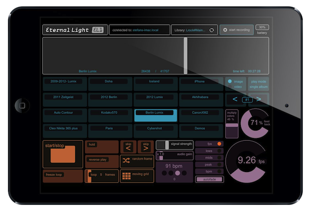Image resolution: width=311 pixels, height=219 pixels.
Task: Select the Akhihabara album
Action: tap(201, 99)
